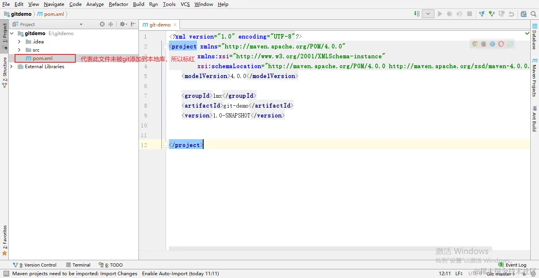539x278 pixels.
Task: Toggle the 1: Project side tab
Action: click(x=4, y=36)
